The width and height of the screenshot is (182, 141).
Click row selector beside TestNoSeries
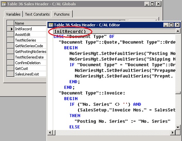(x=11, y=40)
